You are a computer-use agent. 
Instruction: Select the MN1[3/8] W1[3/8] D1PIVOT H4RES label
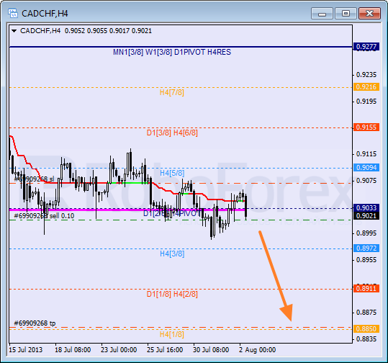[172, 52]
